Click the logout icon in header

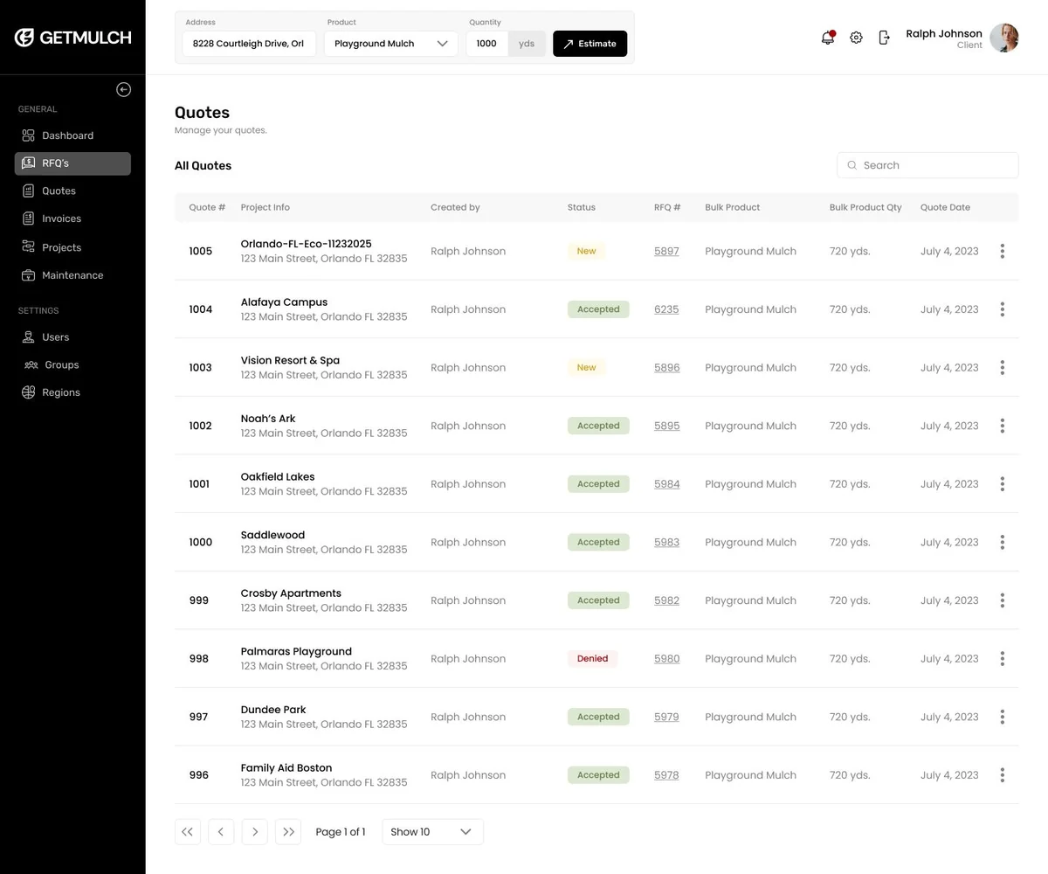point(884,38)
